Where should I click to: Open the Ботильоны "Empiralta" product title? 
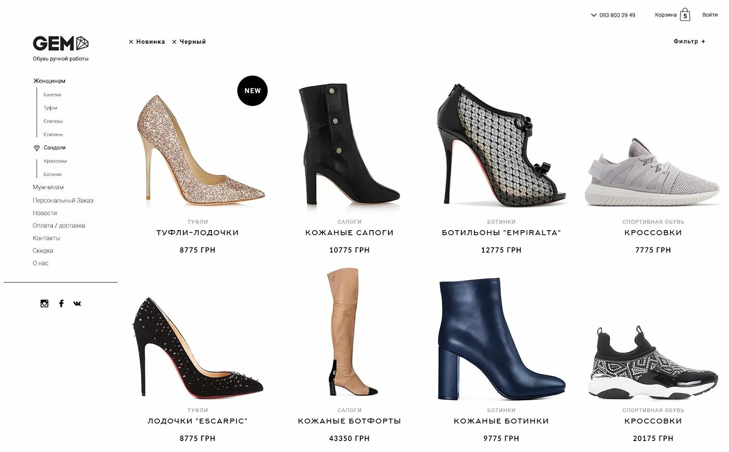501,233
